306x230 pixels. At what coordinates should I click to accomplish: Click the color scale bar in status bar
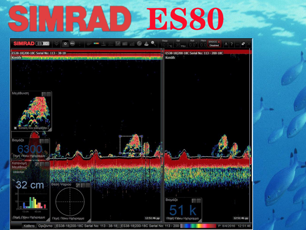(x=198, y=226)
